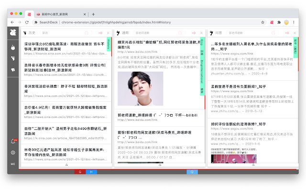Click the red SearchDeck extension toolbar icon
306x191 pixels.
pyautogui.click(x=272, y=22)
